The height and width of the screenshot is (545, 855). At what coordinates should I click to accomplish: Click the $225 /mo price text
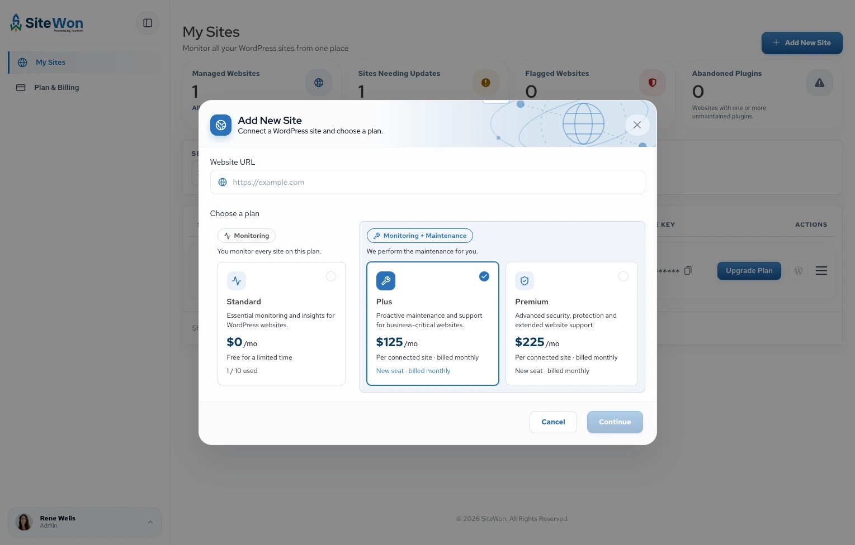point(537,342)
